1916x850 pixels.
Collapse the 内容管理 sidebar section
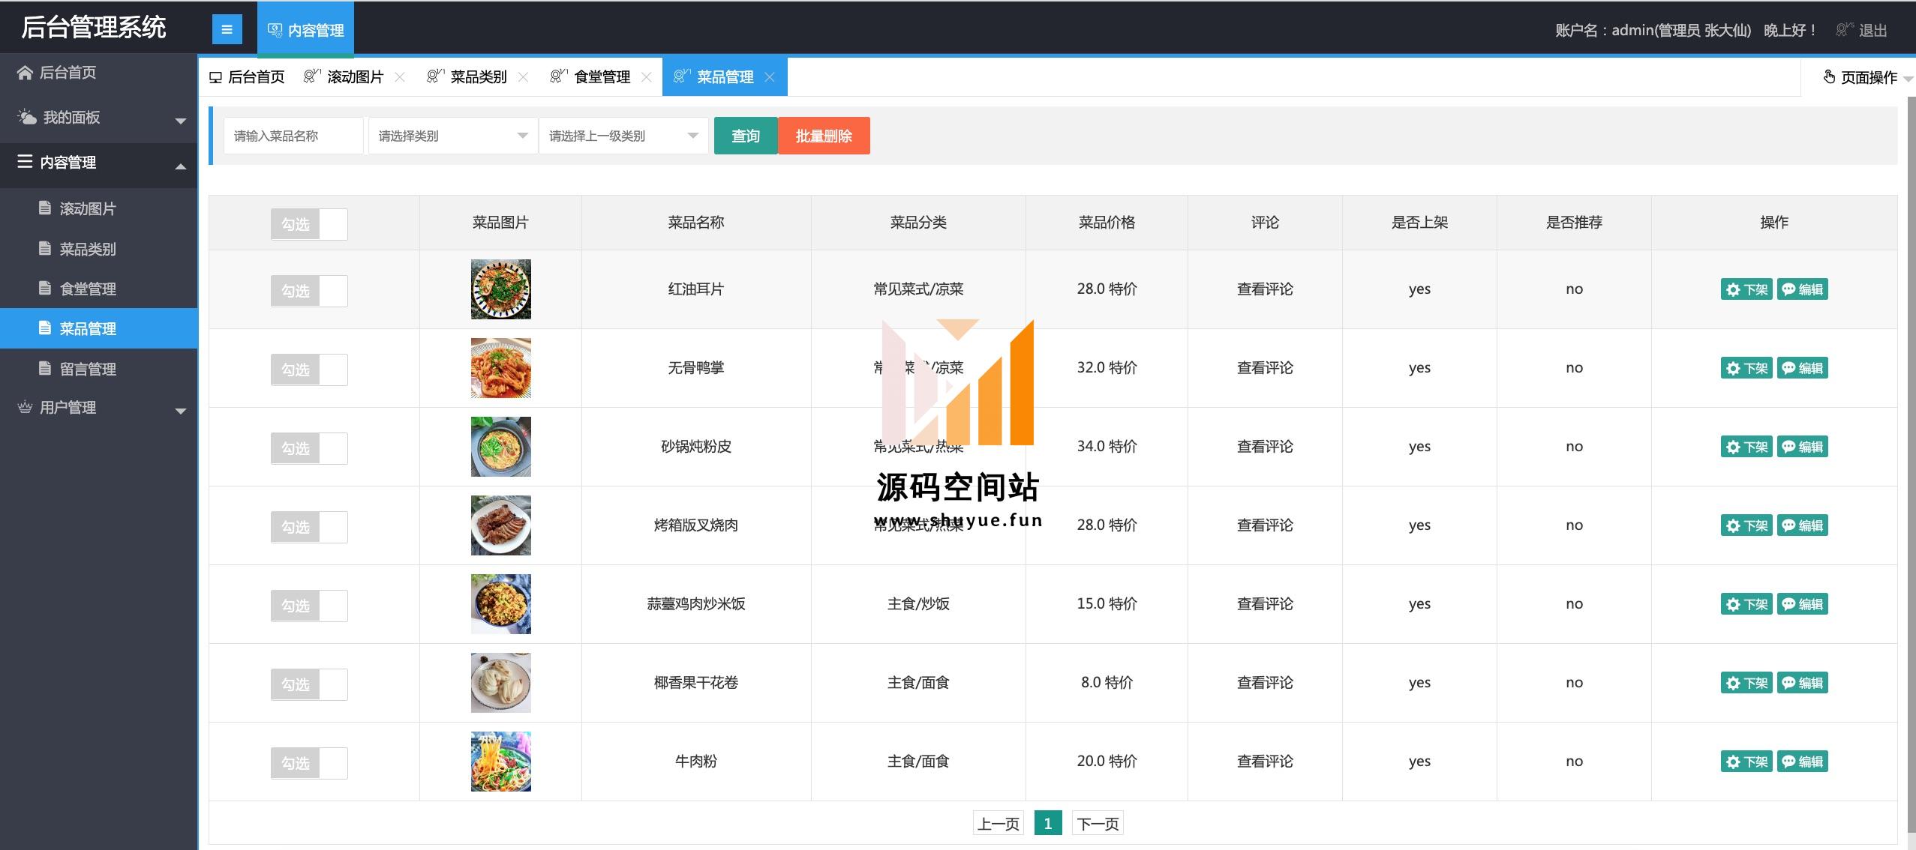[x=98, y=163]
